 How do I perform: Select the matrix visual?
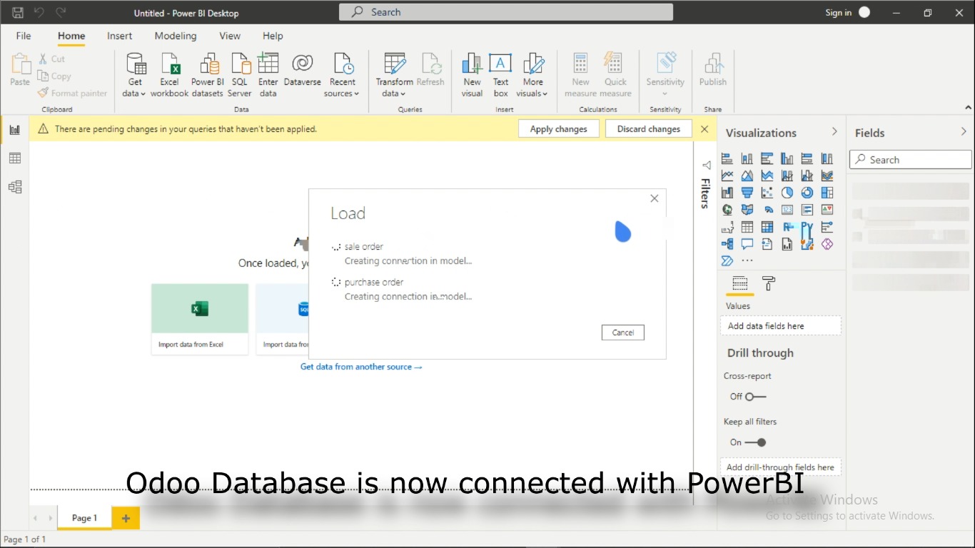(767, 227)
